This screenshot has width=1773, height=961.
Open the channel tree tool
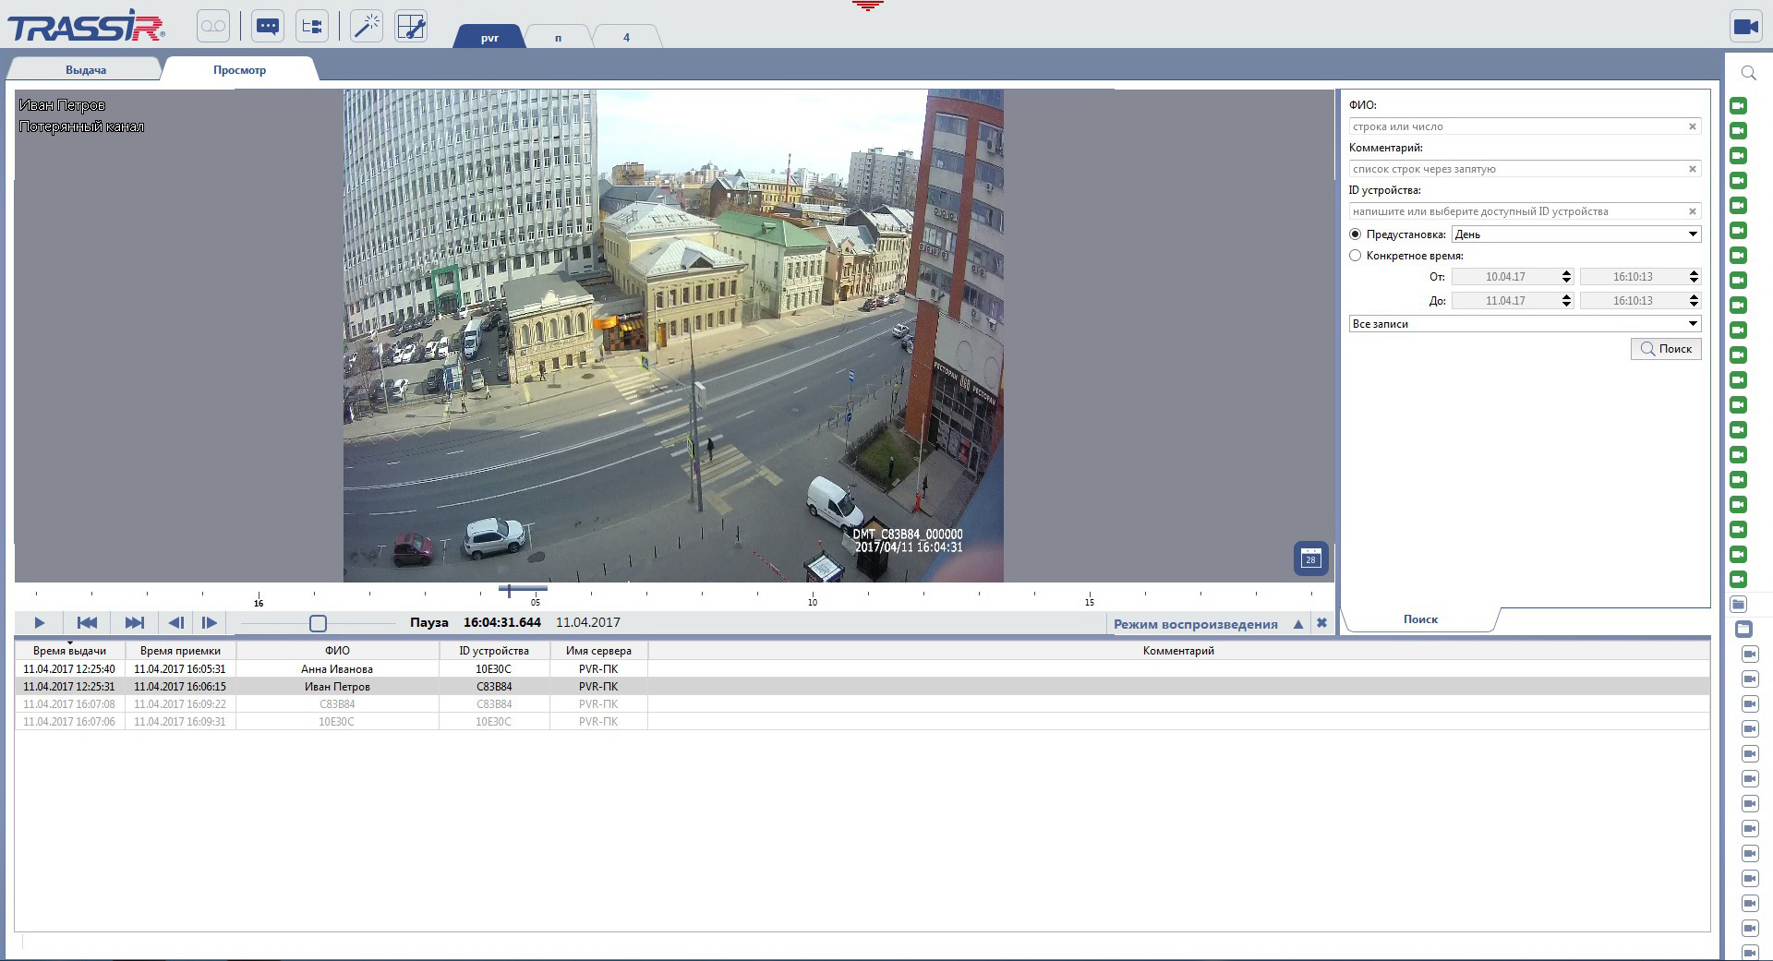311,25
